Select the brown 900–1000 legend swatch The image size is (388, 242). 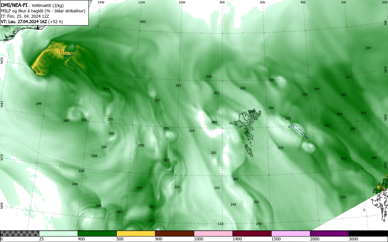(175, 233)
